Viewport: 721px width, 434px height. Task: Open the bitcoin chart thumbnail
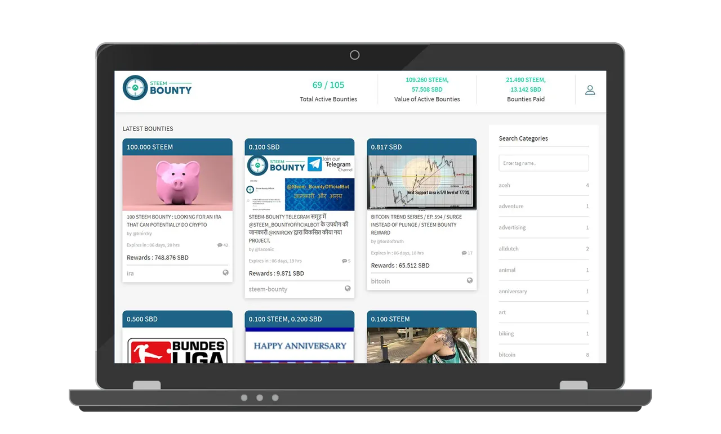pyautogui.click(x=422, y=183)
